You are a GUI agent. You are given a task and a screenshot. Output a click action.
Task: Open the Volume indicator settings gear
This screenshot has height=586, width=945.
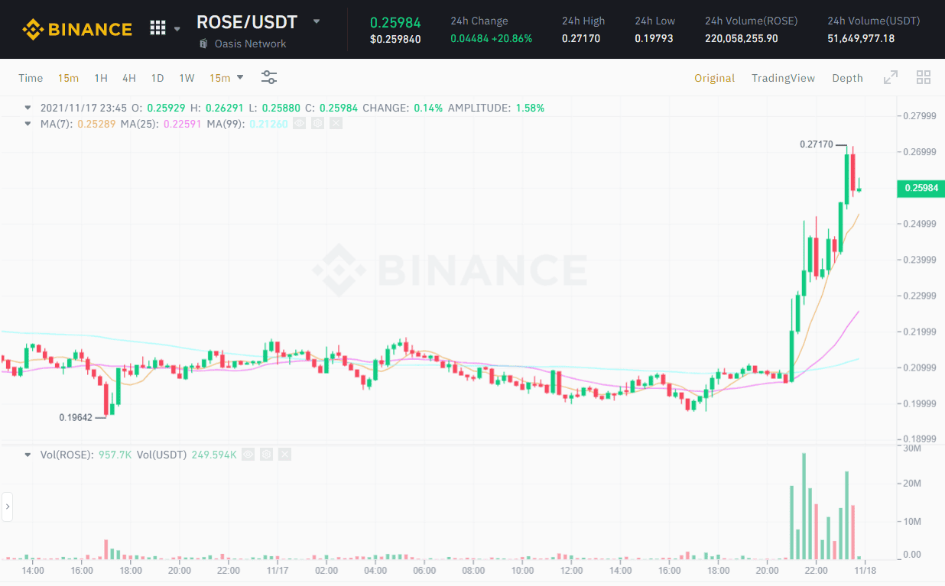coord(266,455)
